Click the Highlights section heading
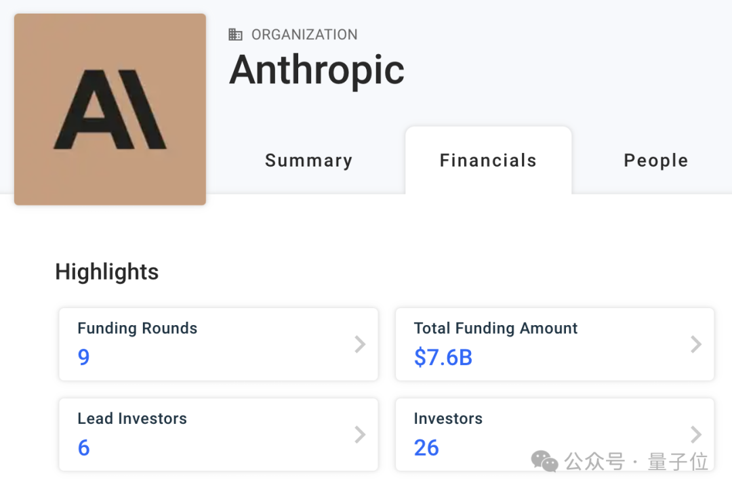Viewport: 732px width, 491px height. (106, 272)
